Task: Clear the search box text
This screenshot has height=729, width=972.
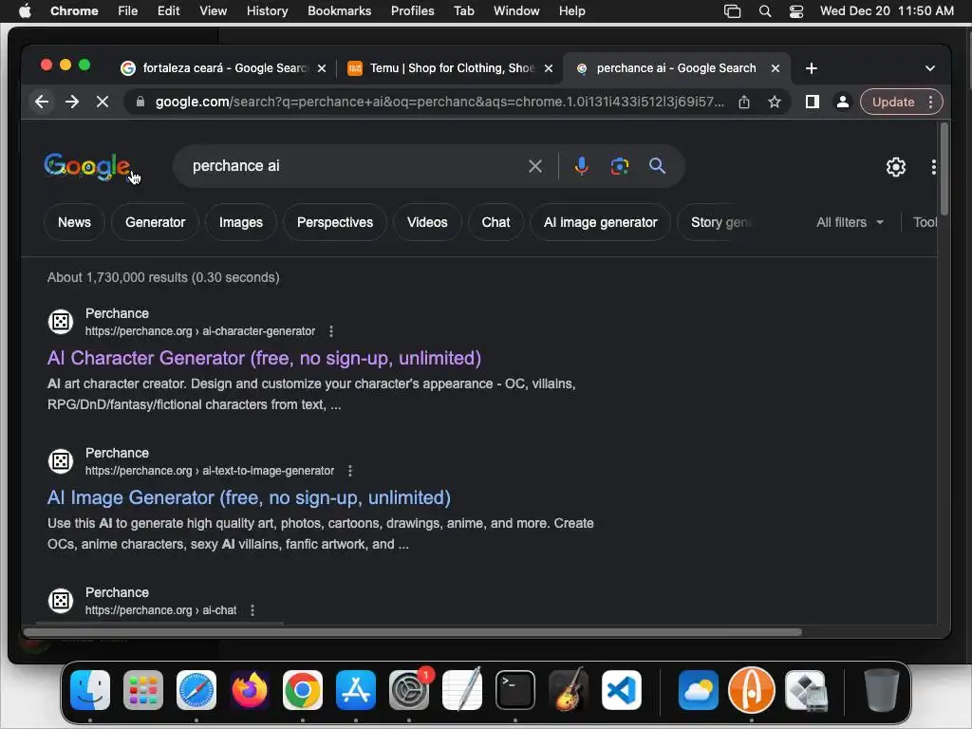Action: 535,166
